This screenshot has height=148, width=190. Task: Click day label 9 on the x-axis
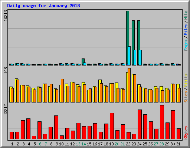click(x=57, y=144)
